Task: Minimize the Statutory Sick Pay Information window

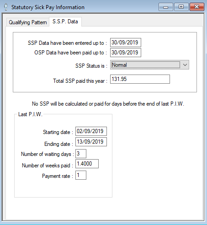Action: click(x=166, y=7)
